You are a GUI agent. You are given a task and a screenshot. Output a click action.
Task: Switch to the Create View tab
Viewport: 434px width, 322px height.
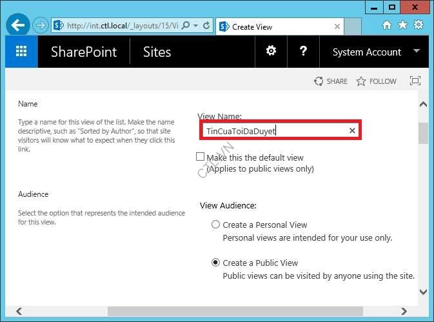[277, 26]
